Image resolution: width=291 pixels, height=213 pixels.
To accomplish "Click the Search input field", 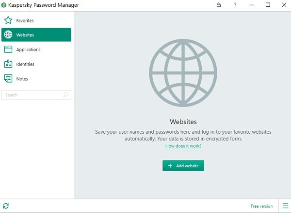I will [36, 95].
